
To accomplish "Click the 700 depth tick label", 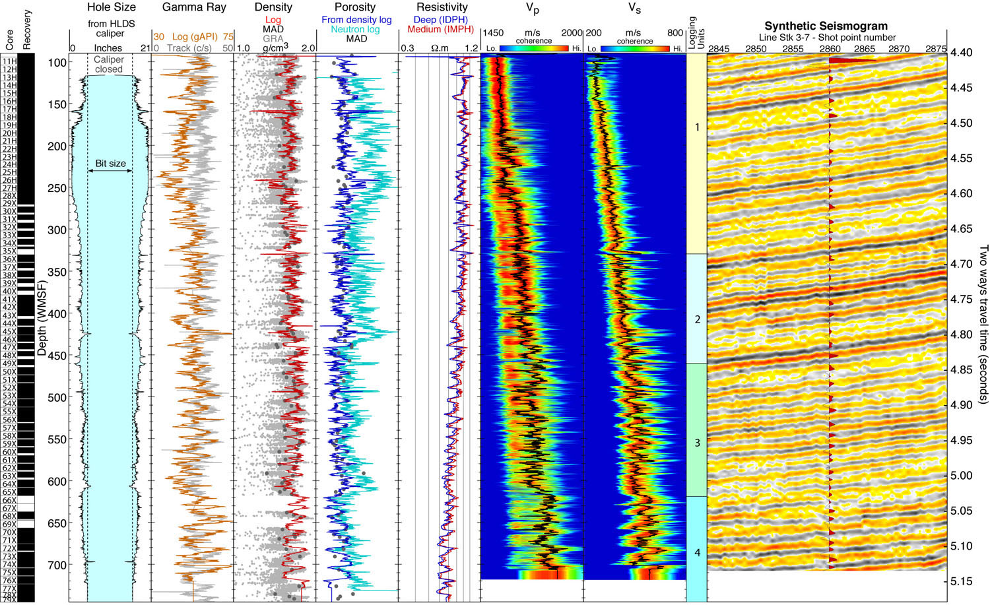I will tap(57, 565).
